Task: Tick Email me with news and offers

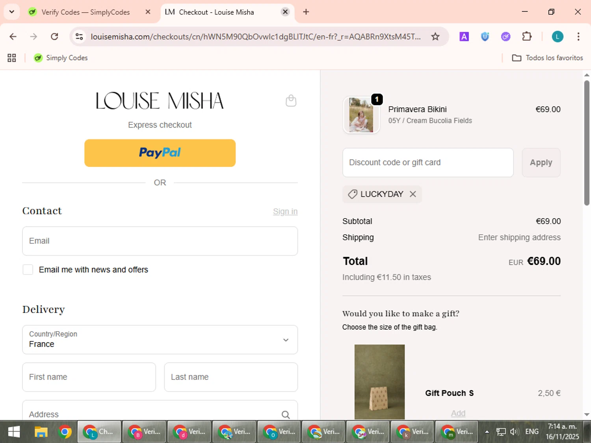Action: tap(28, 270)
